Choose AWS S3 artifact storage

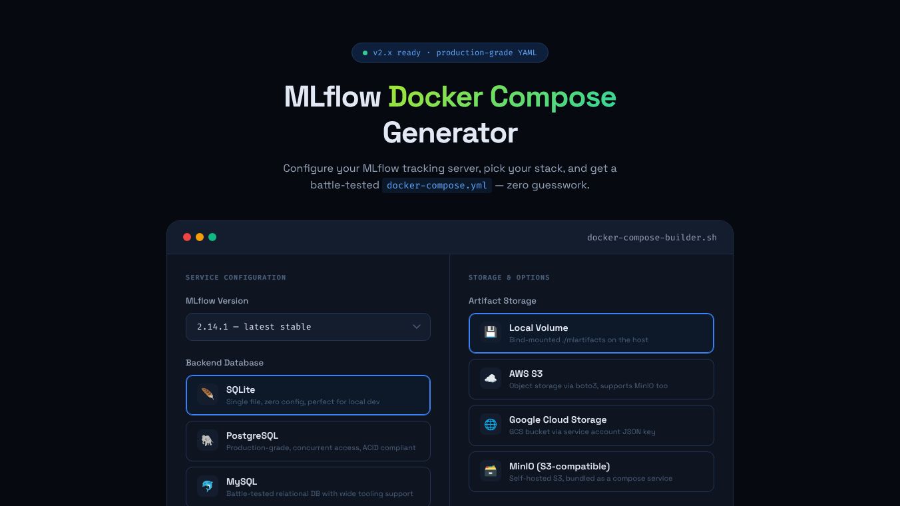pyautogui.click(x=591, y=379)
